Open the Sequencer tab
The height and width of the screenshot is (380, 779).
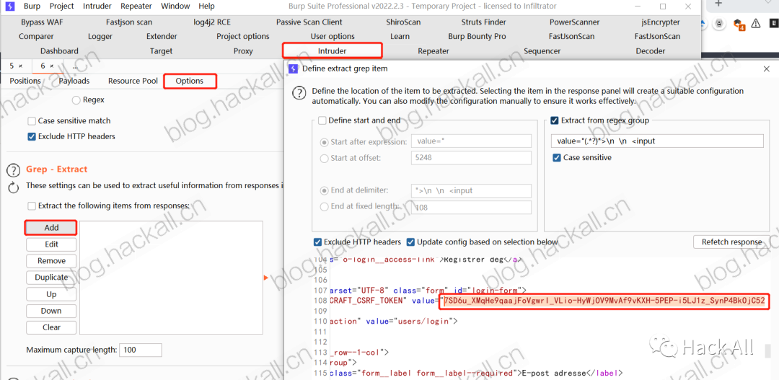tap(542, 51)
